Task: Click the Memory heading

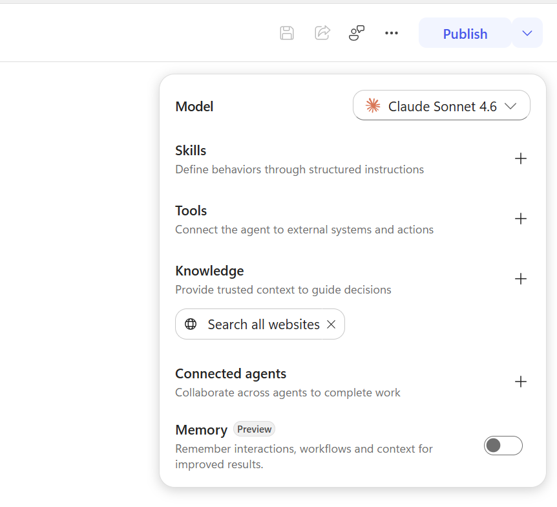Action: (201, 430)
